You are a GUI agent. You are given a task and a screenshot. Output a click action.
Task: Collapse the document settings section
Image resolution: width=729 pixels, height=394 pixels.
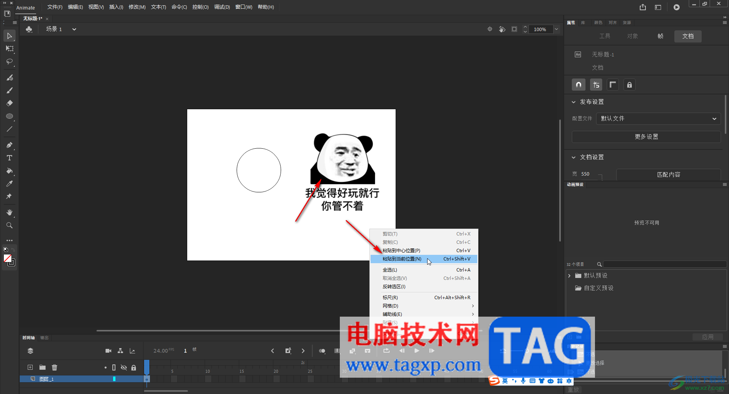pos(574,157)
